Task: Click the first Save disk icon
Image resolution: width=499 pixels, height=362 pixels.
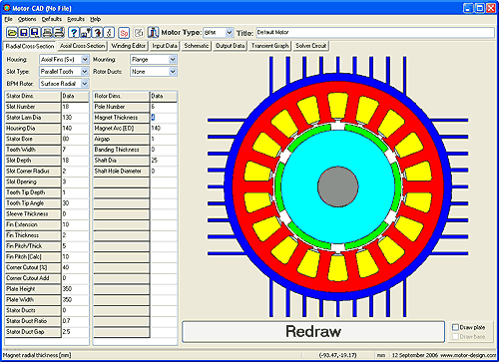Action: pyautogui.click(x=24, y=32)
